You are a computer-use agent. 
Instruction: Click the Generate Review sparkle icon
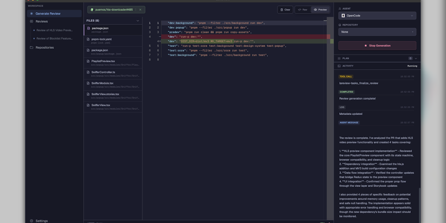pyautogui.click(x=31, y=14)
